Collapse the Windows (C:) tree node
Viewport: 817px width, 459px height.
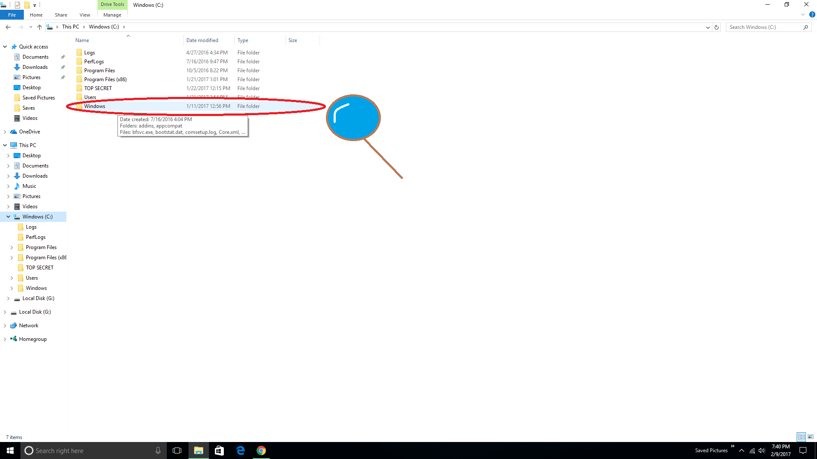pos(8,217)
